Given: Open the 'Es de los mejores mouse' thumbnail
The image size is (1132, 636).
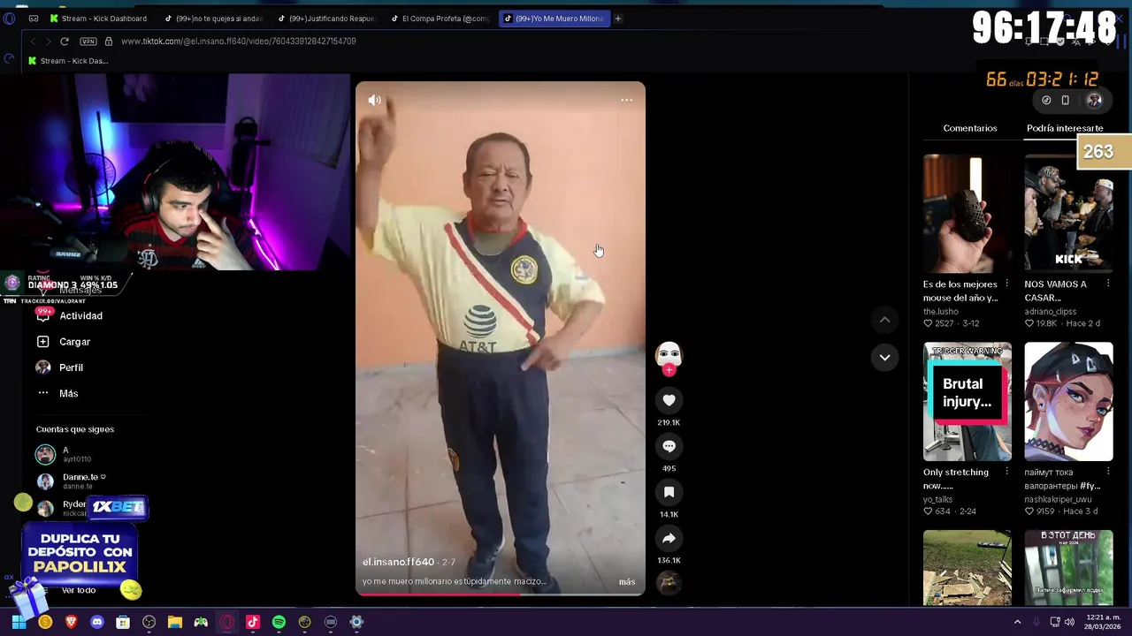Looking at the screenshot, I should [968, 213].
